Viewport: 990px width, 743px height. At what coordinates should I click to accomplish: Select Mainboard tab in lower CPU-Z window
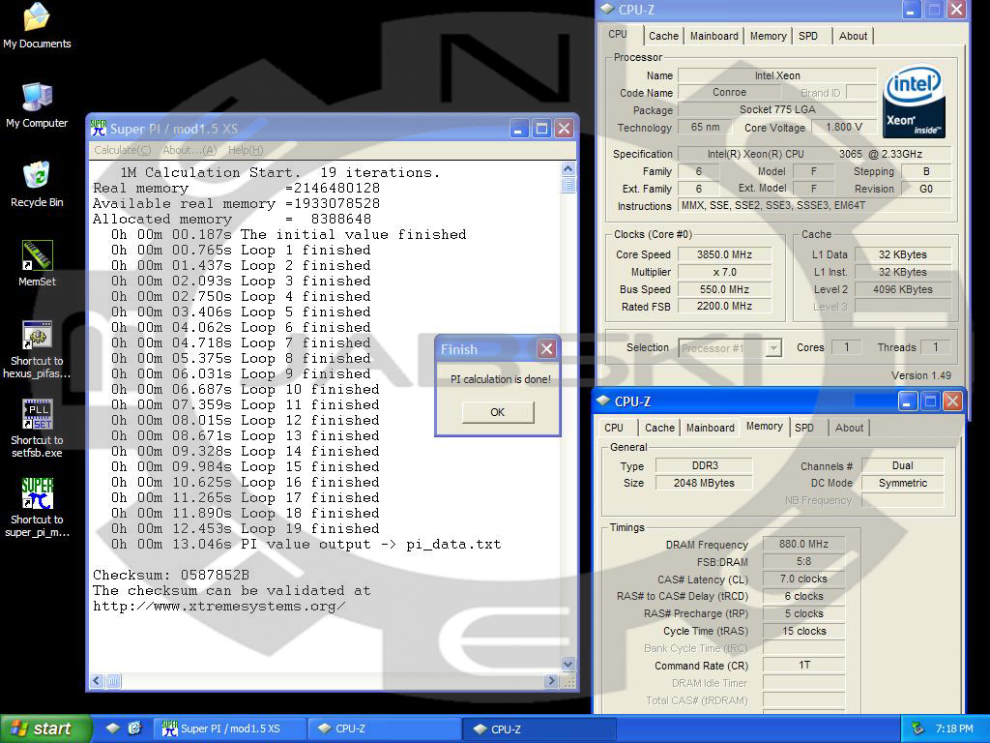[711, 428]
